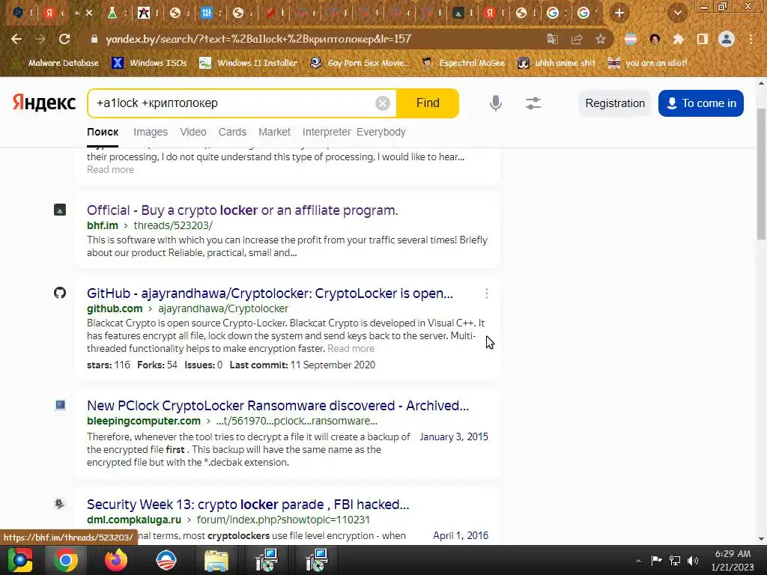Open the Extensions puzzle-piece menu

[x=678, y=39]
